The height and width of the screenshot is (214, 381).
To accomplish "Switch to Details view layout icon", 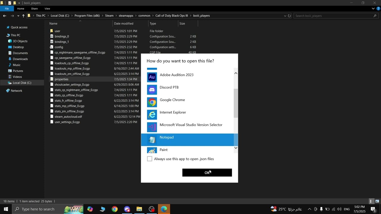I will point(371,201).
